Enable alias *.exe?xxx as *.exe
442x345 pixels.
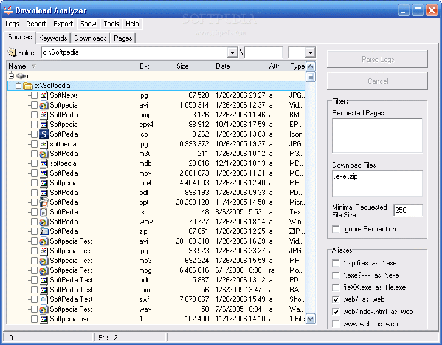click(336, 275)
